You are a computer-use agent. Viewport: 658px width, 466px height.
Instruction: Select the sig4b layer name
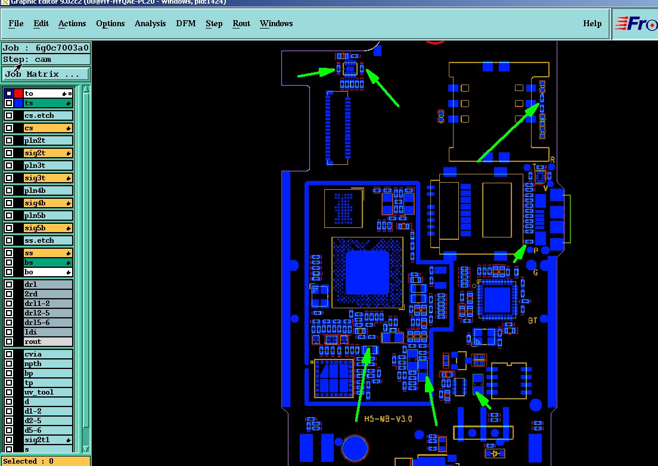(x=48, y=204)
